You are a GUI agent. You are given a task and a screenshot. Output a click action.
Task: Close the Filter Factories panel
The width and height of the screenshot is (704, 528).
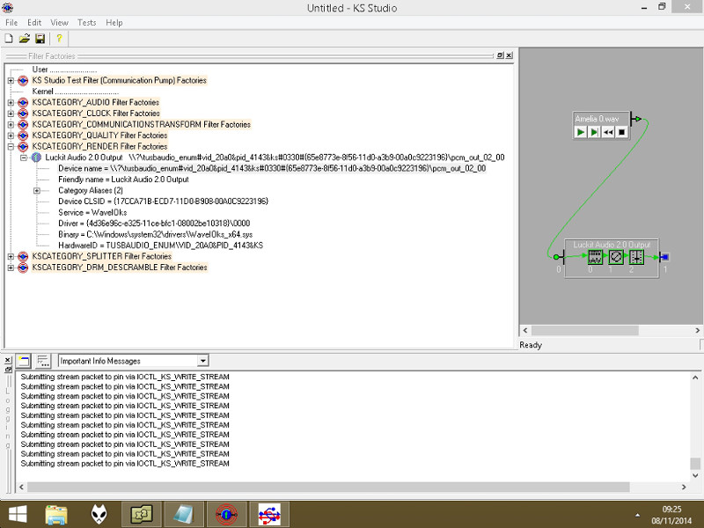509,55
